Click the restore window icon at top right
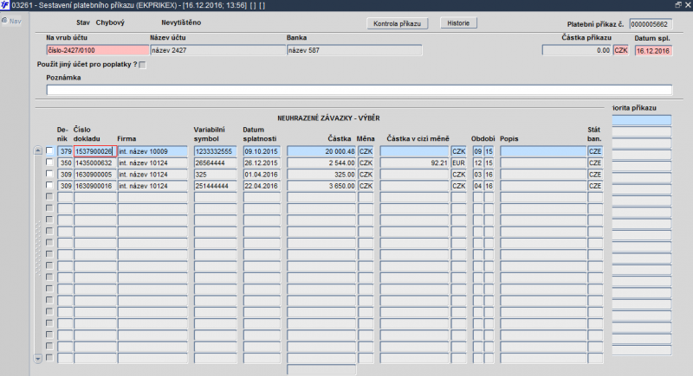The height and width of the screenshot is (376, 693). point(678,5)
